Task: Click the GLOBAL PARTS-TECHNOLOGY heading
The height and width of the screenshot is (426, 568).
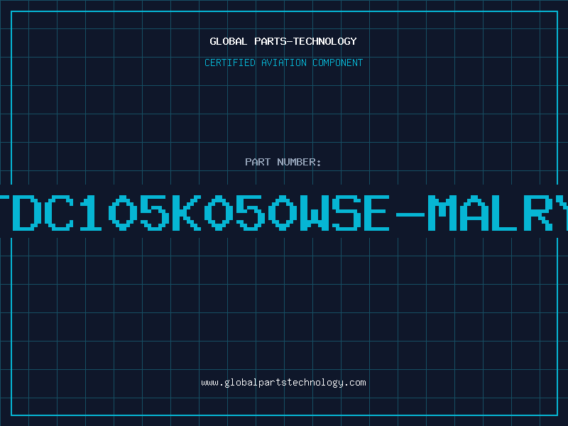Action: (x=283, y=41)
